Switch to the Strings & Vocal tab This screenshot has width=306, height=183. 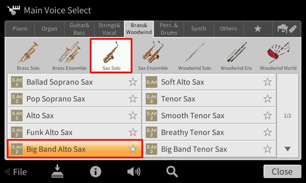pyautogui.click(x=109, y=29)
